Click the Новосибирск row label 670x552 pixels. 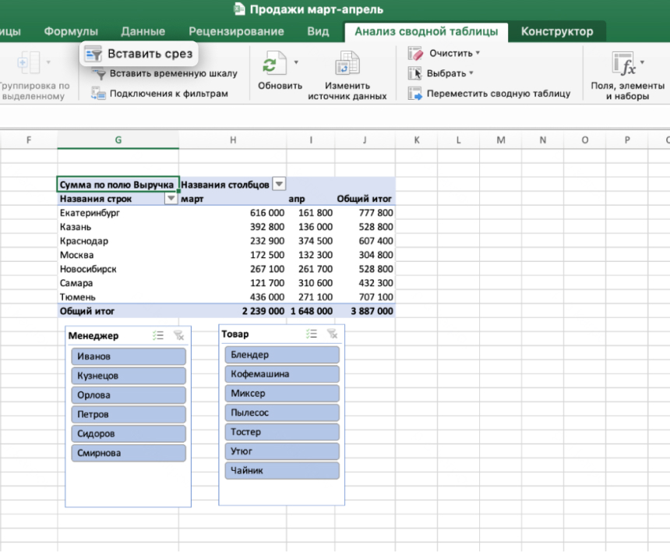coord(88,269)
